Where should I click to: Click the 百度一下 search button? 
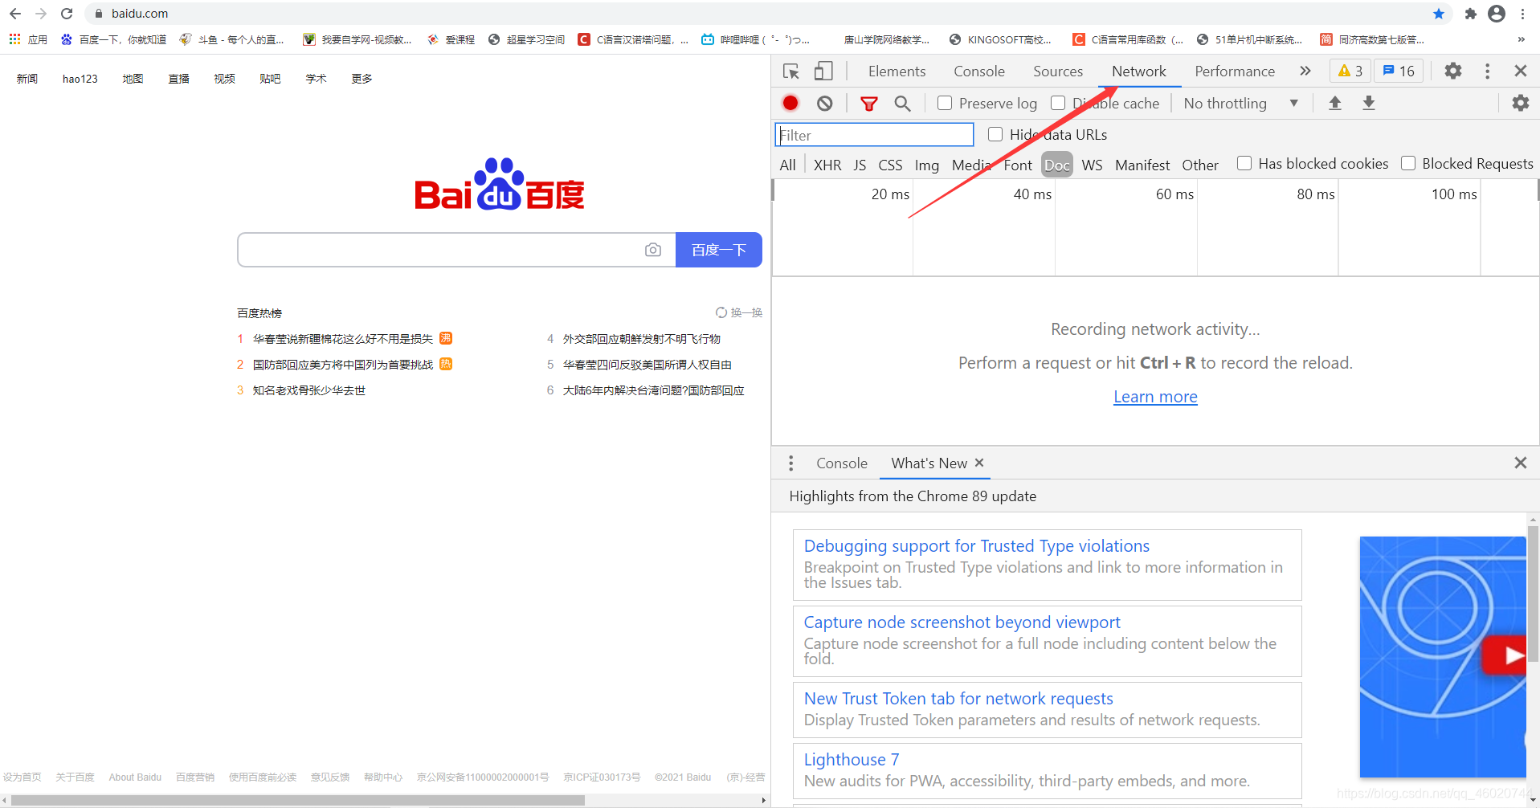click(x=719, y=250)
